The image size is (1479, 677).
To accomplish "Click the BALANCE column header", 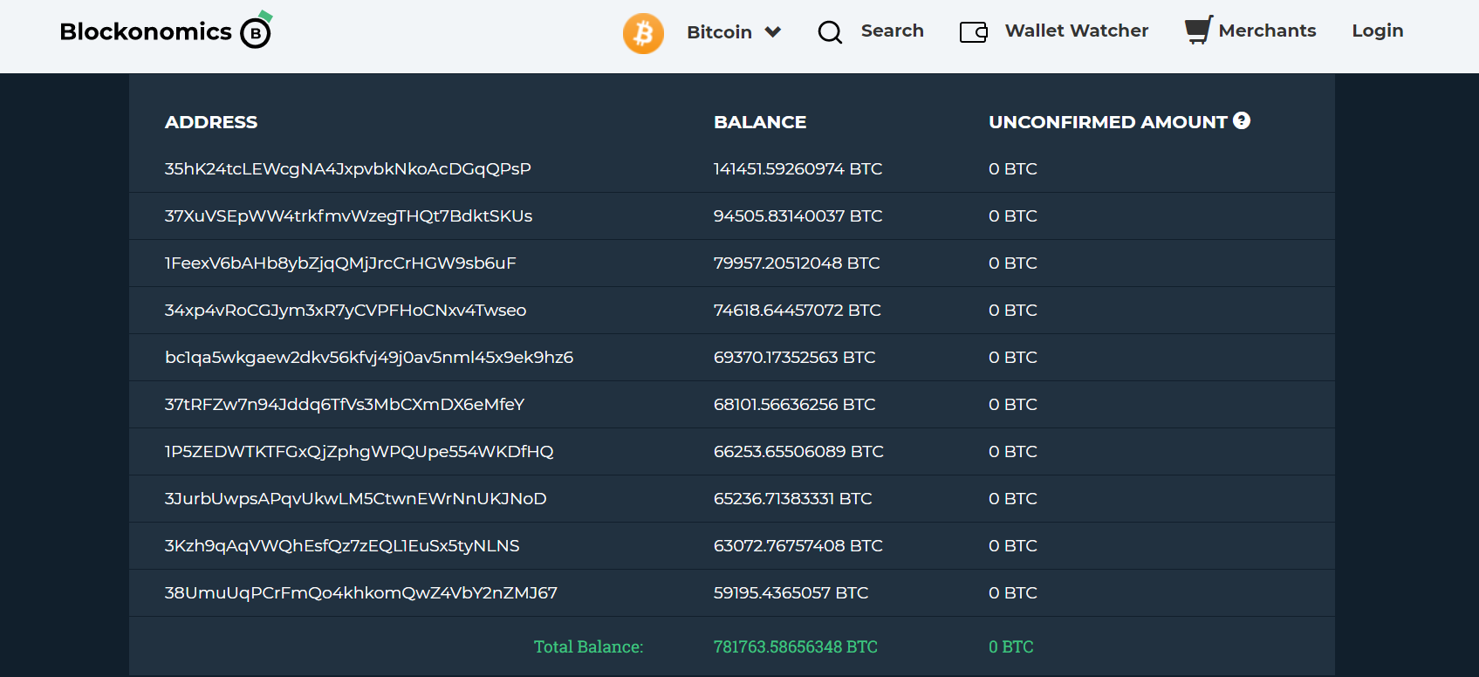I will coord(760,122).
